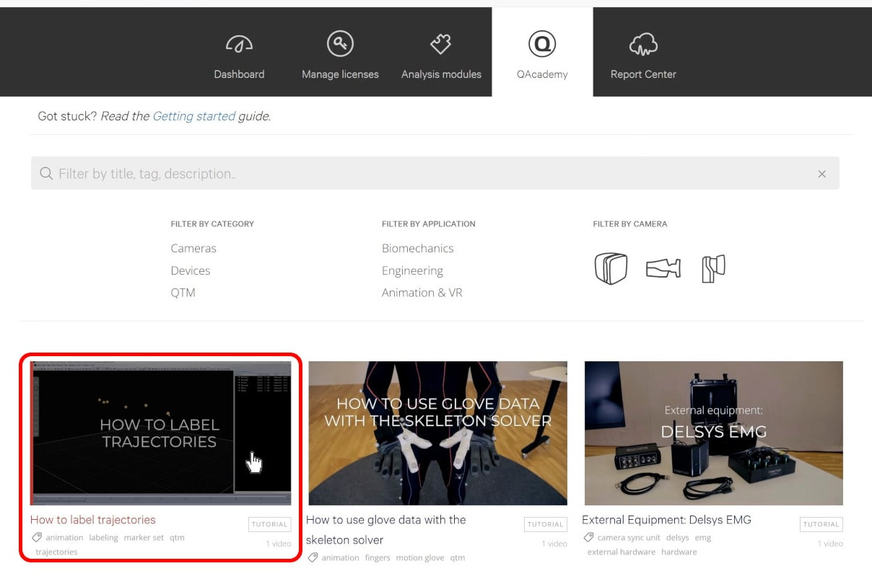Select Animation & VR application filter

tap(422, 293)
